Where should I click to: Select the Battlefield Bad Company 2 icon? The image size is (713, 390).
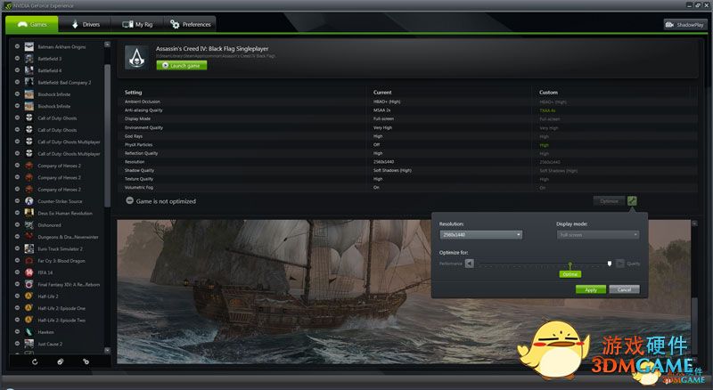[x=29, y=82]
